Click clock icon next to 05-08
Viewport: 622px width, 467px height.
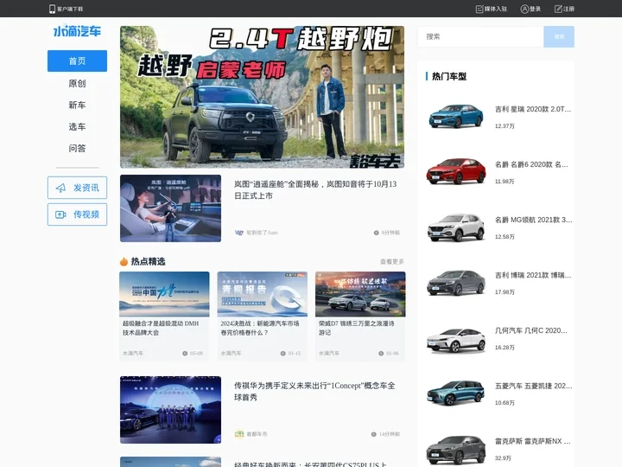click(x=185, y=354)
